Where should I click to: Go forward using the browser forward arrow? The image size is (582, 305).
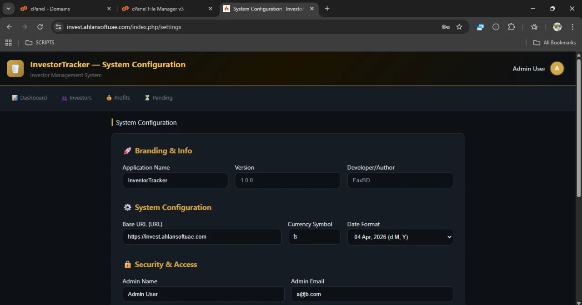coord(25,27)
